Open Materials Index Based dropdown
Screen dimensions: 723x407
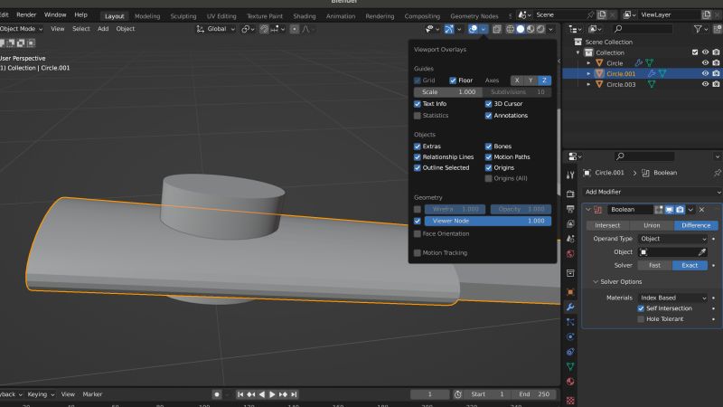coord(672,298)
